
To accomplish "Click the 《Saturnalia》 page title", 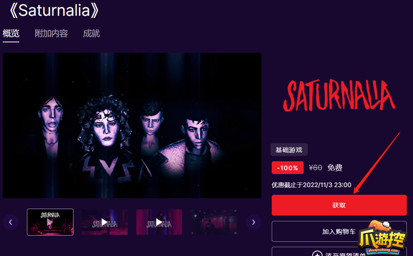I will click(x=54, y=11).
